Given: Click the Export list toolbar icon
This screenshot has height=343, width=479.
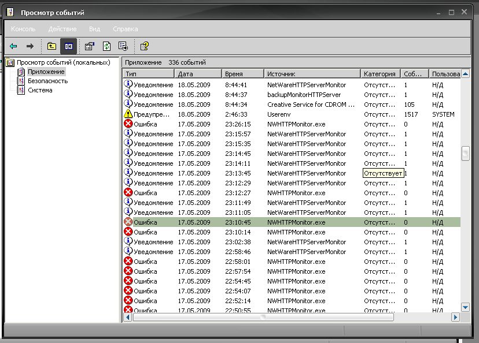Looking at the screenshot, I should coord(123,46).
